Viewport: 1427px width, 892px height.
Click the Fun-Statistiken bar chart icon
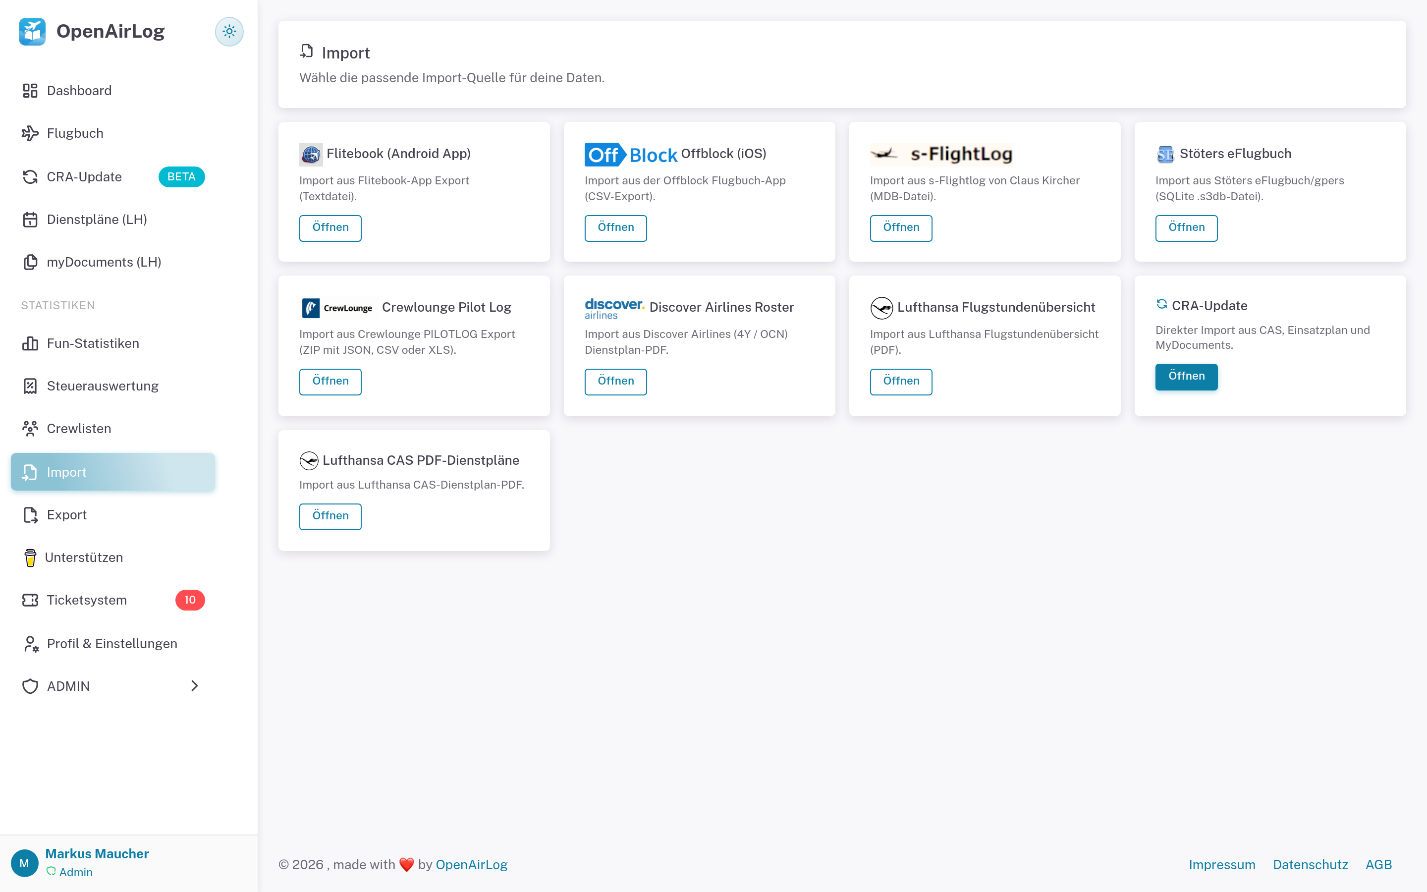[x=30, y=343]
